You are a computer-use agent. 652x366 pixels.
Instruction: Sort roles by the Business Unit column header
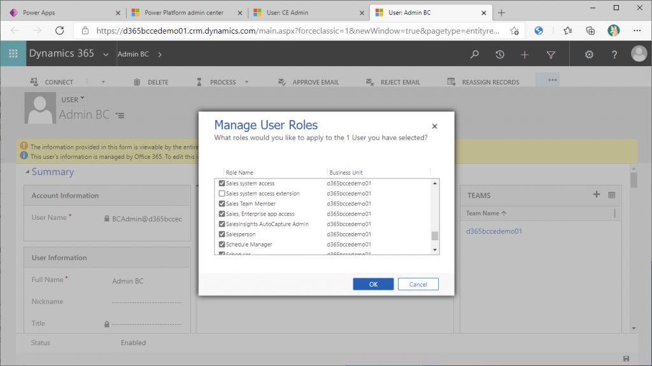(346, 173)
